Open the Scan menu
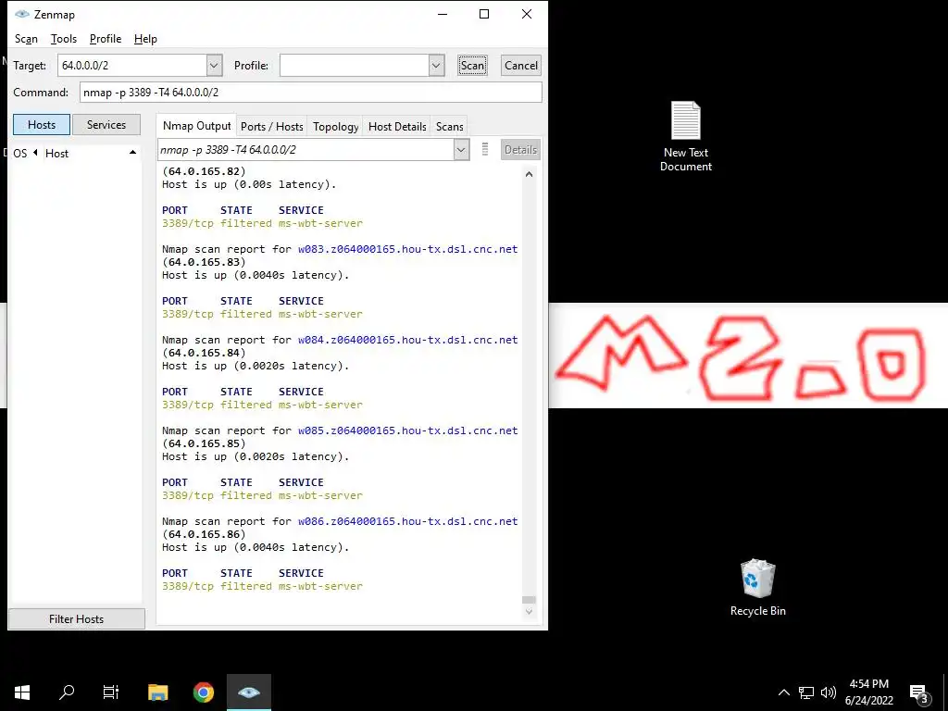The height and width of the screenshot is (711, 948). 26,39
